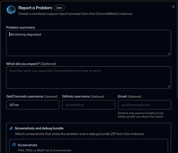Click the Report a Problem title
The height and width of the screenshot is (153, 178).
pyautogui.click(x=35, y=8)
